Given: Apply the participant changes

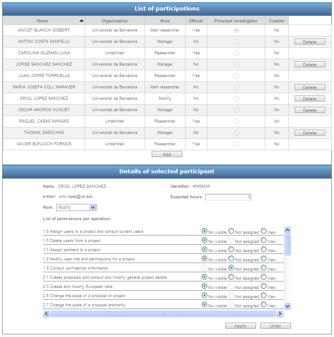Looking at the screenshot, I should (240, 326).
